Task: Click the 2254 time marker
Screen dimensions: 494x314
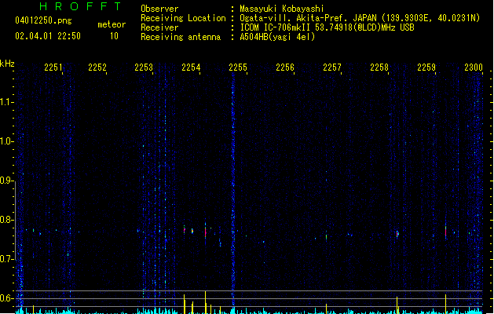Action: pyautogui.click(x=191, y=68)
